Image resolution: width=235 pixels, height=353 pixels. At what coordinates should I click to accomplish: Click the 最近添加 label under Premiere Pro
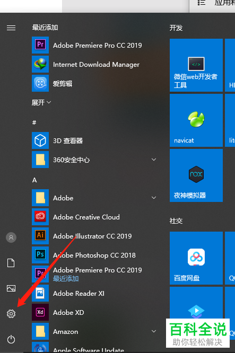66,279
